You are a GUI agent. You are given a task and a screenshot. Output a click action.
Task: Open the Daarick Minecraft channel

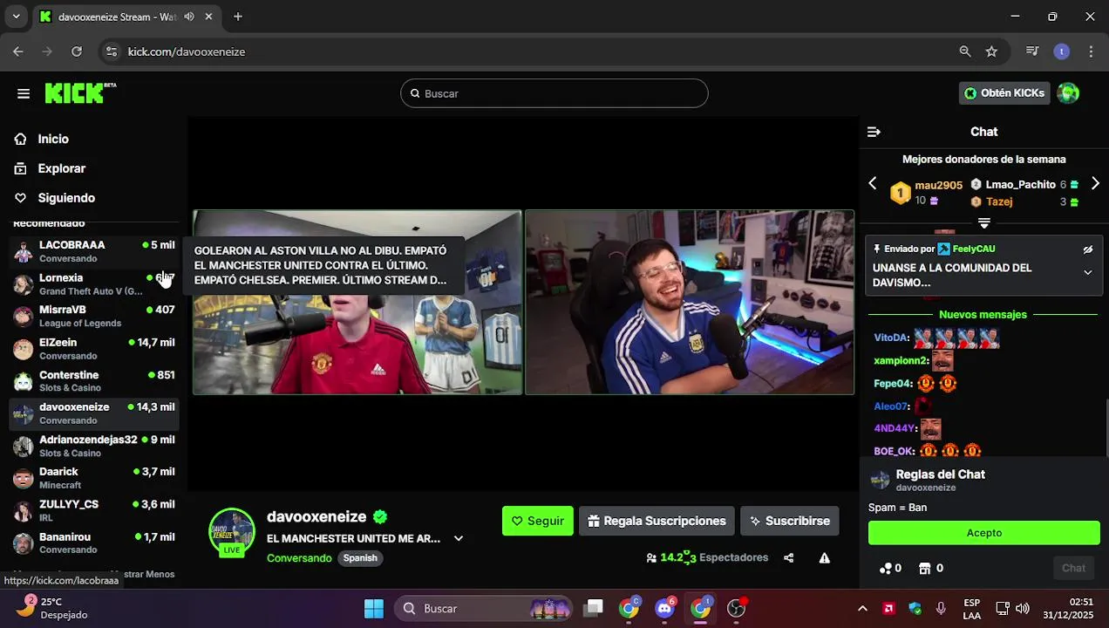pos(94,478)
